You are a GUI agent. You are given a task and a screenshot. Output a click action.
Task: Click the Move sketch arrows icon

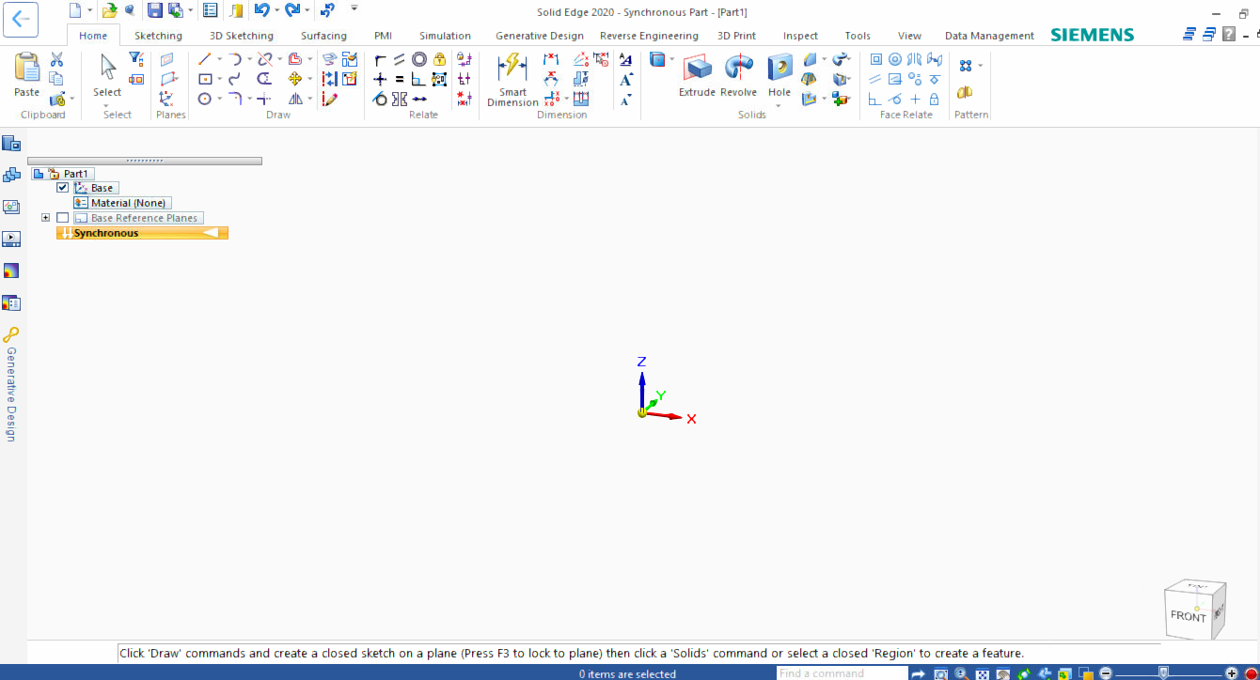pos(295,79)
